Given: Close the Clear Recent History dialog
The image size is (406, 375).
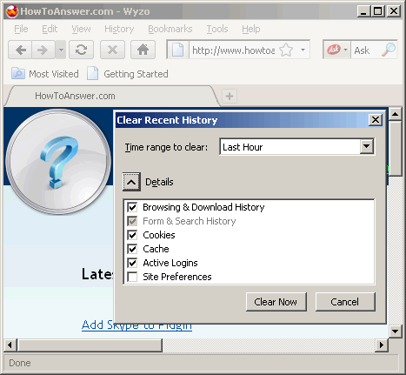Looking at the screenshot, I should [376, 119].
